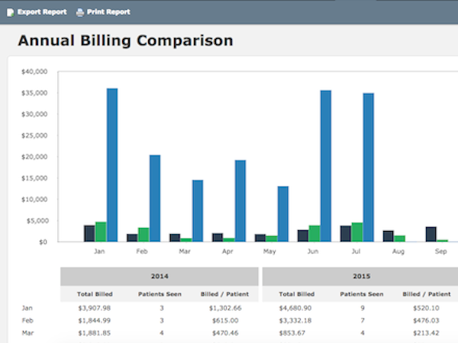
Task: Select Total Billed column header under 2014
Action: coord(95,293)
